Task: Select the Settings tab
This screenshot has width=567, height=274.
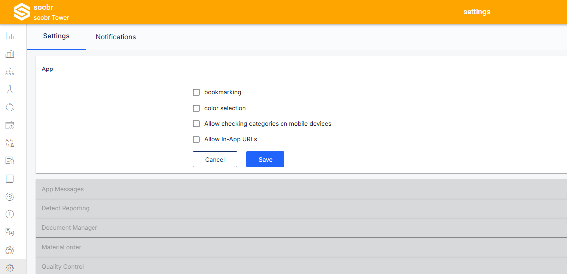Action: coord(56,36)
